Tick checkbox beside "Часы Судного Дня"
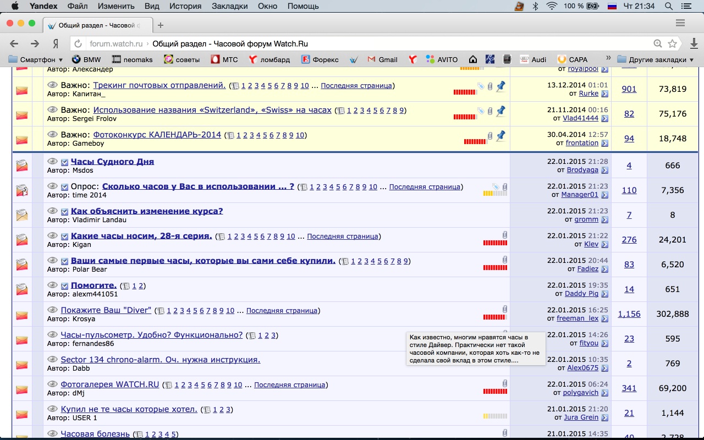The height and width of the screenshot is (440, 704). (64, 162)
